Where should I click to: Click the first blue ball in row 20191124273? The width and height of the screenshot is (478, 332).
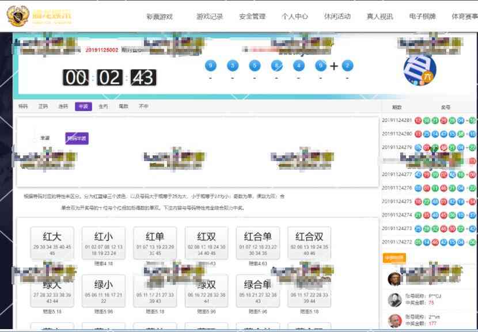pos(418,229)
